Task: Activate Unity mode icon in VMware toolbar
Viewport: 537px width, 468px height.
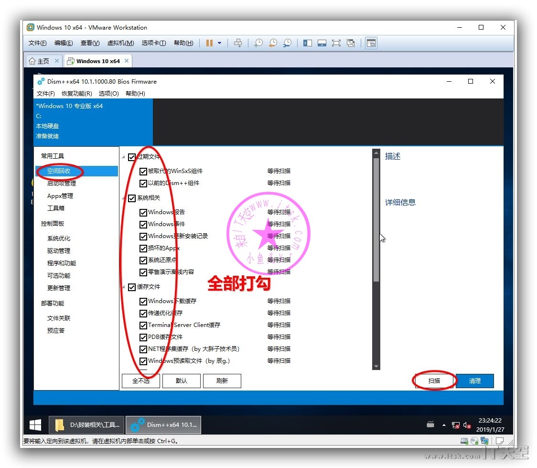Action: 351,43
